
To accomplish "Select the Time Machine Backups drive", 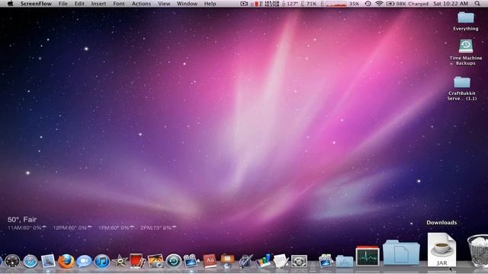I will 466,52.
